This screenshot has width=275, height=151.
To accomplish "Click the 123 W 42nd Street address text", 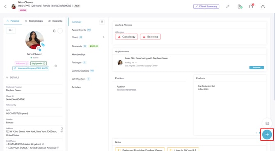I will coord(31,133).
